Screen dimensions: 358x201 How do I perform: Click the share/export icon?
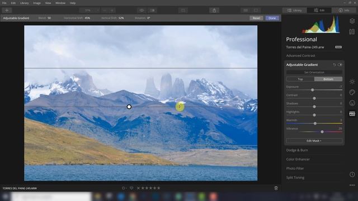tap(214, 10)
